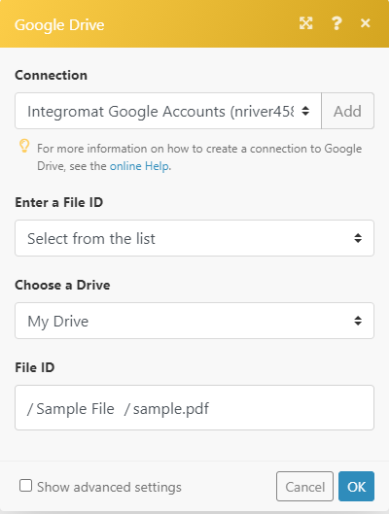Click the Show advanced settings label

pyautogui.click(x=109, y=487)
